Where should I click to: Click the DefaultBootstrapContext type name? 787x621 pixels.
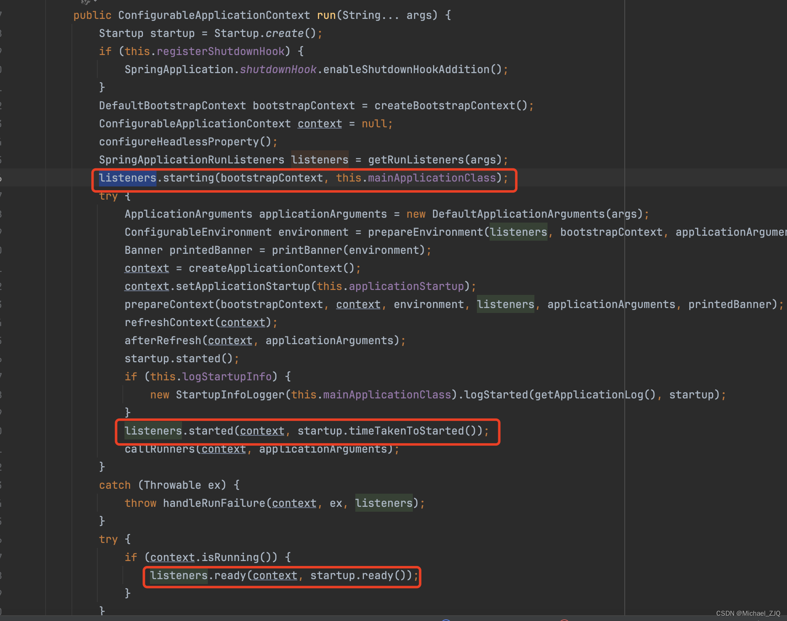(x=173, y=106)
